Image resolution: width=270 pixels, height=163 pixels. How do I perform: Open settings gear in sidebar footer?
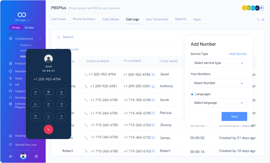pyautogui.click(x=36, y=156)
